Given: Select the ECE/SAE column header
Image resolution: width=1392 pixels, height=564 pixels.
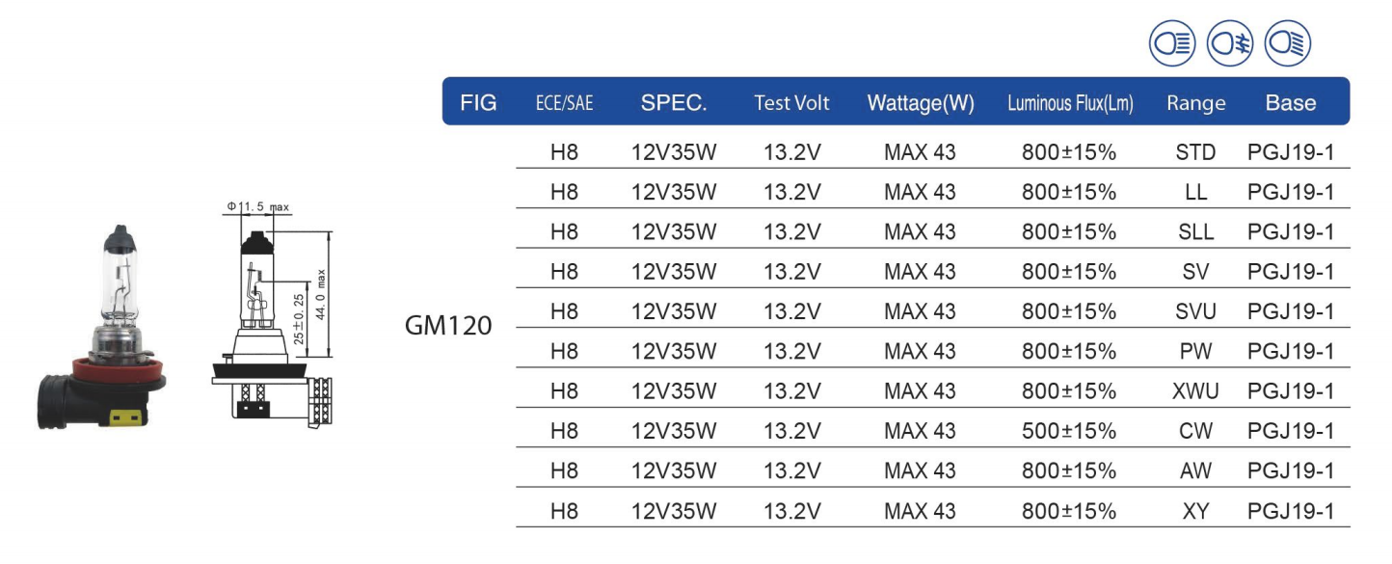Looking at the screenshot, I should coord(564,104).
